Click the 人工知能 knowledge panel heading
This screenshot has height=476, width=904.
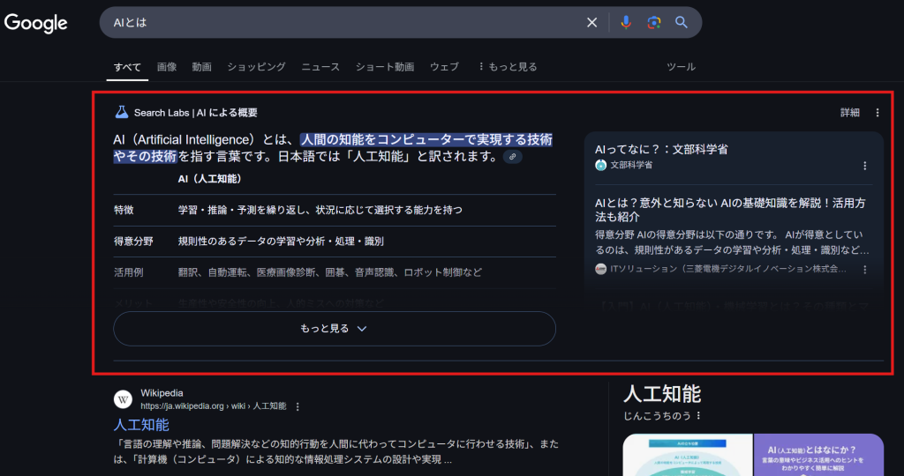tap(662, 394)
